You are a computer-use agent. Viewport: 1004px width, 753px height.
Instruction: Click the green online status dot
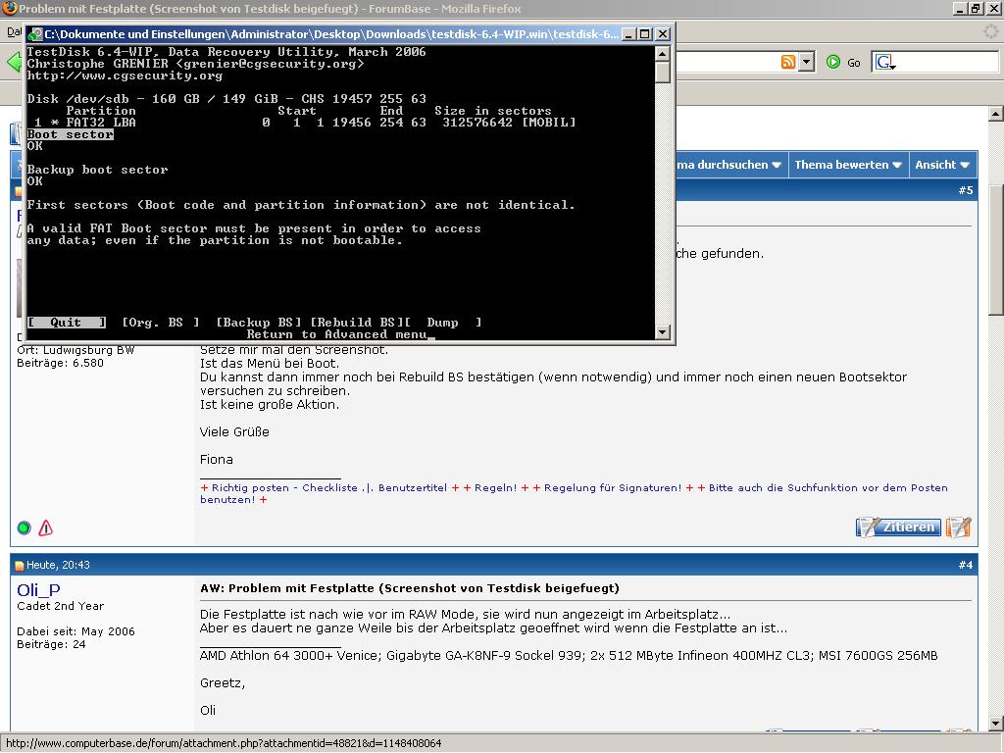tap(24, 528)
